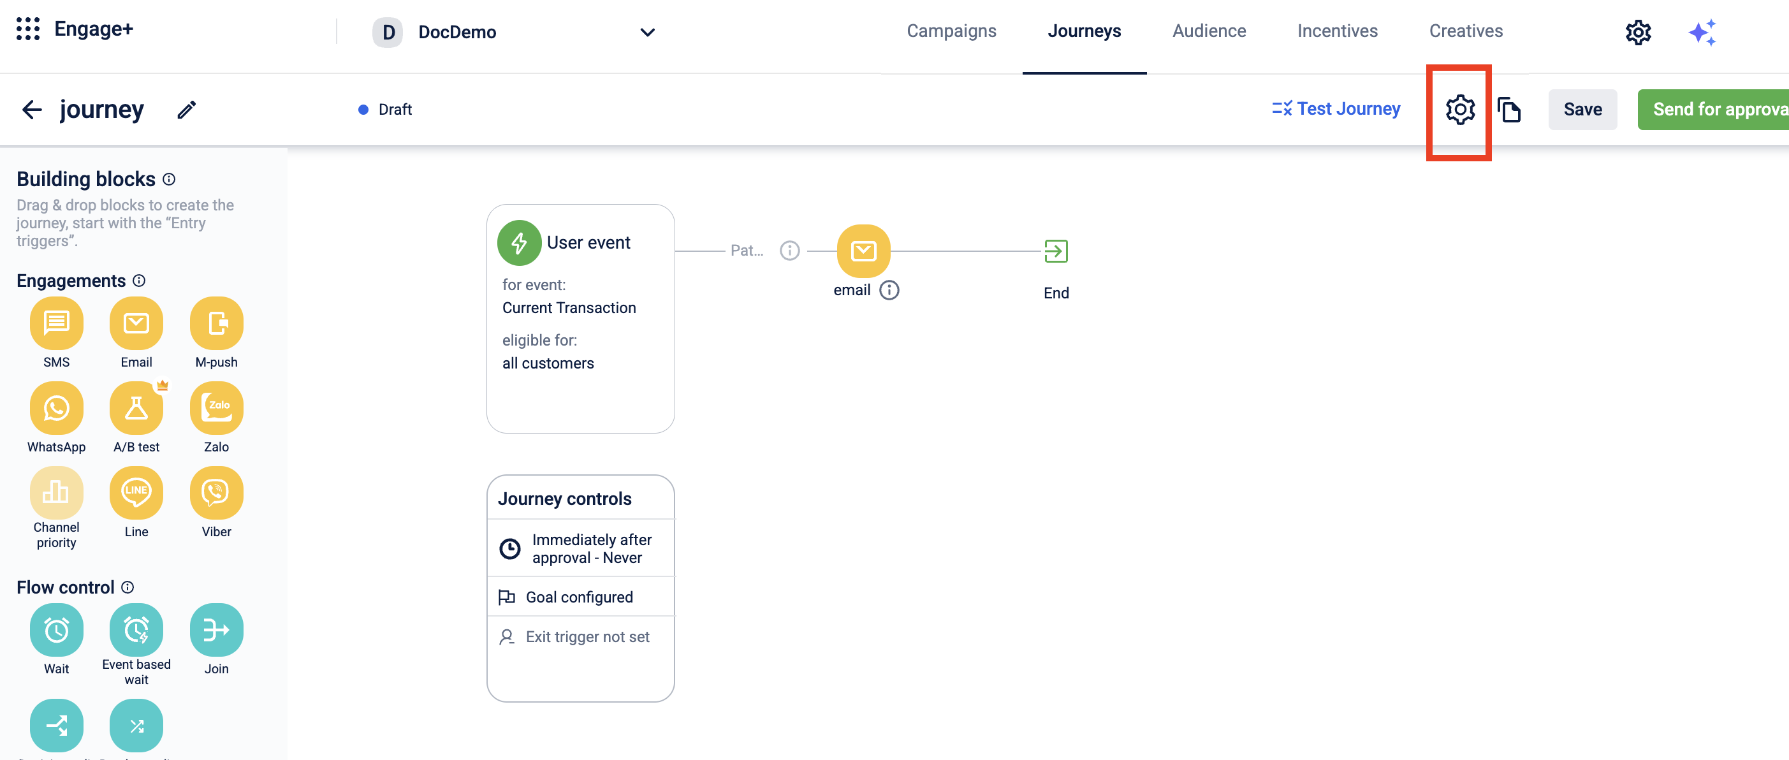Viewport: 1789px width, 760px height.
Task: Expand the DocDemo organization dropdown
Action: [x=646, y=33]
